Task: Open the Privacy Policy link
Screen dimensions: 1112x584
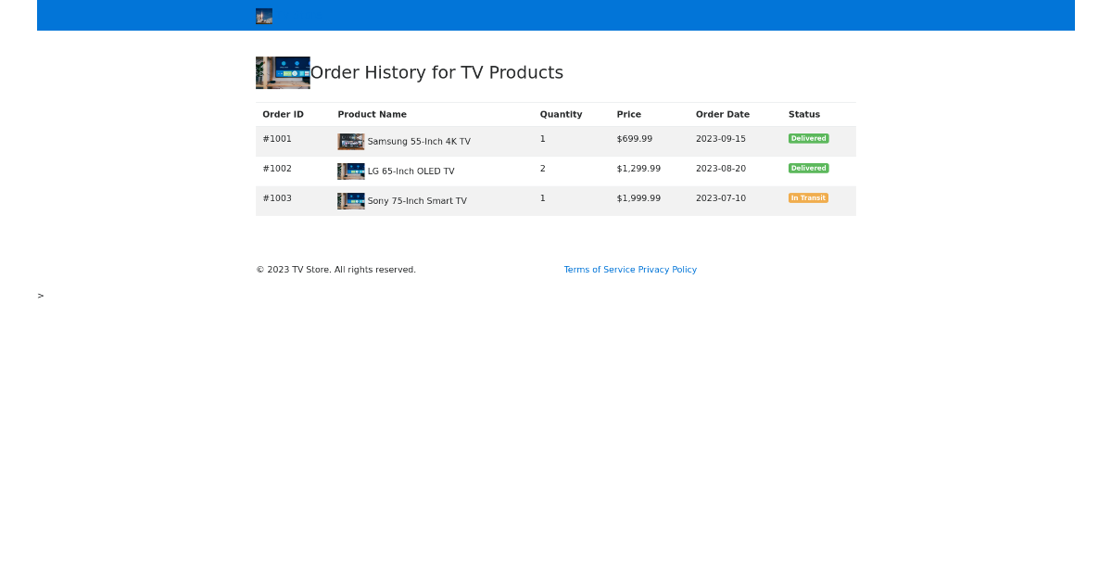Action: [667, 270]
